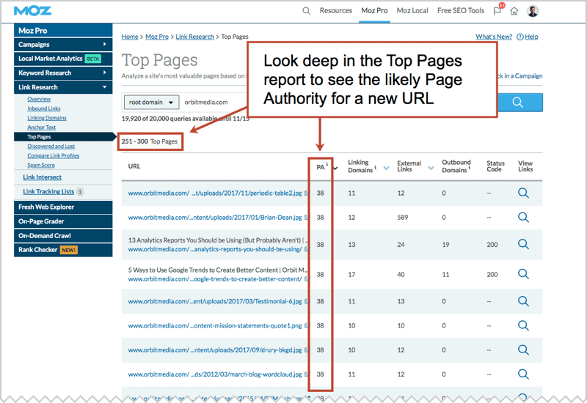Open the user profile avatar
Screen dimensions: 587x403
point(533,11)
